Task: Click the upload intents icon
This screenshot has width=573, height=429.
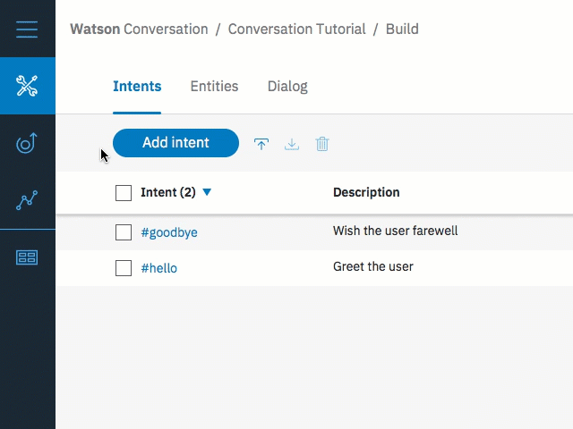Action: coord(261,144)
